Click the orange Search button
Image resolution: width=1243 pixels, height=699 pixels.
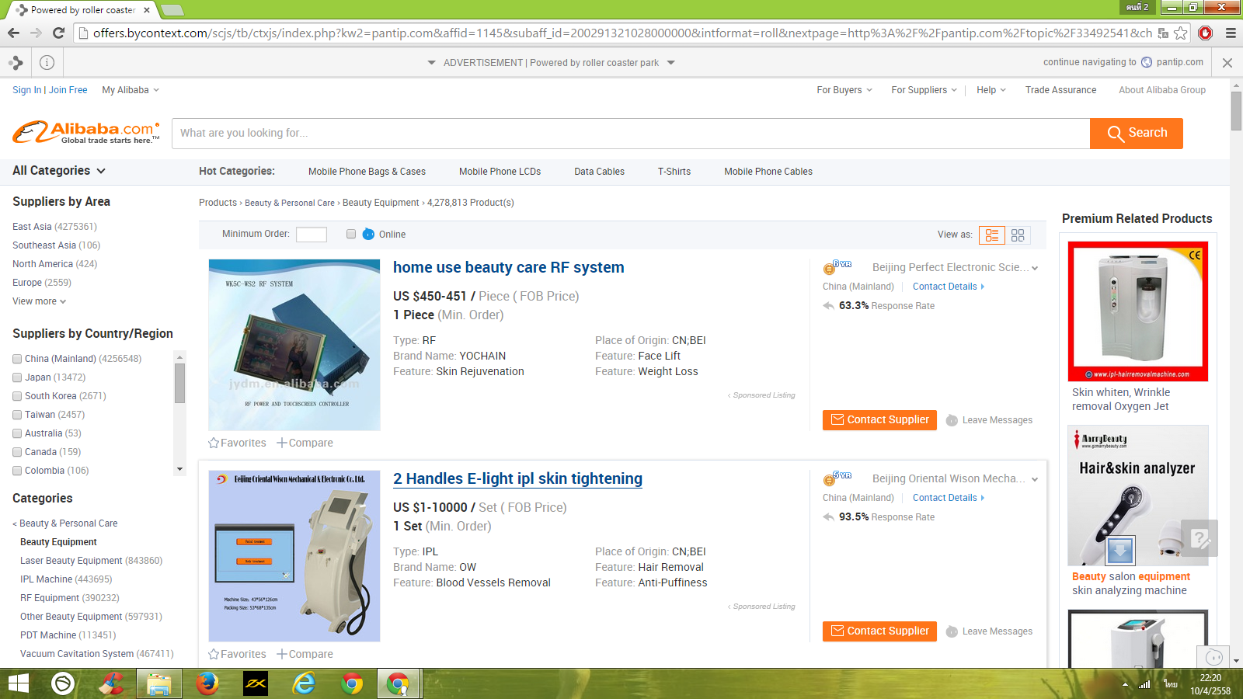1137,133
